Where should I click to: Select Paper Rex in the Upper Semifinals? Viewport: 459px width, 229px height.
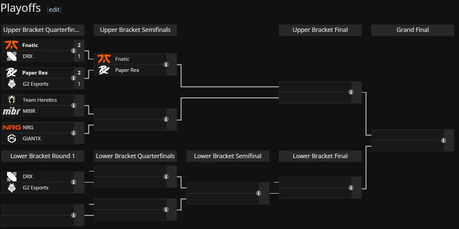[127, 70]
